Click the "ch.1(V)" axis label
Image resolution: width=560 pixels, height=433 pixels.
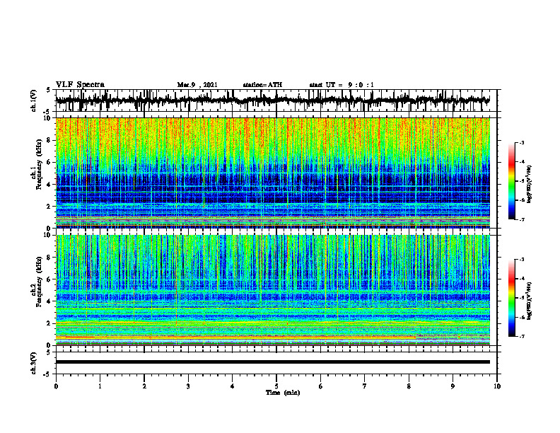(x=33, y=100)
